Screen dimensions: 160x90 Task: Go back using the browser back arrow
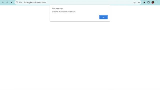click(x=3, y=2)
